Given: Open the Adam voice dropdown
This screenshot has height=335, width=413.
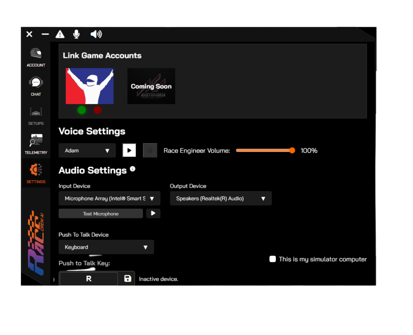Looking at the screenshot, I should [87, 150].
